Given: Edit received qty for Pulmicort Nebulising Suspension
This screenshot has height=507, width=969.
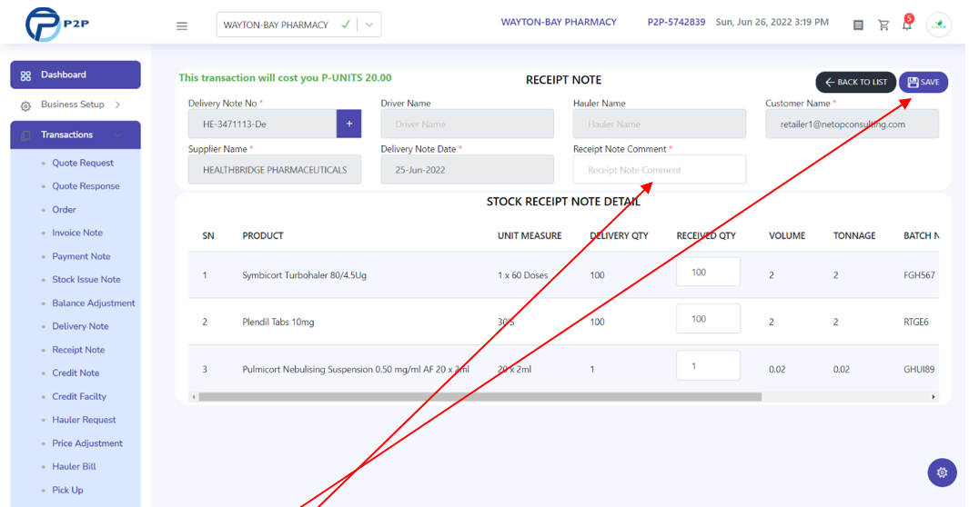Looking at the screenshot, I should click(x=708, y=366).
